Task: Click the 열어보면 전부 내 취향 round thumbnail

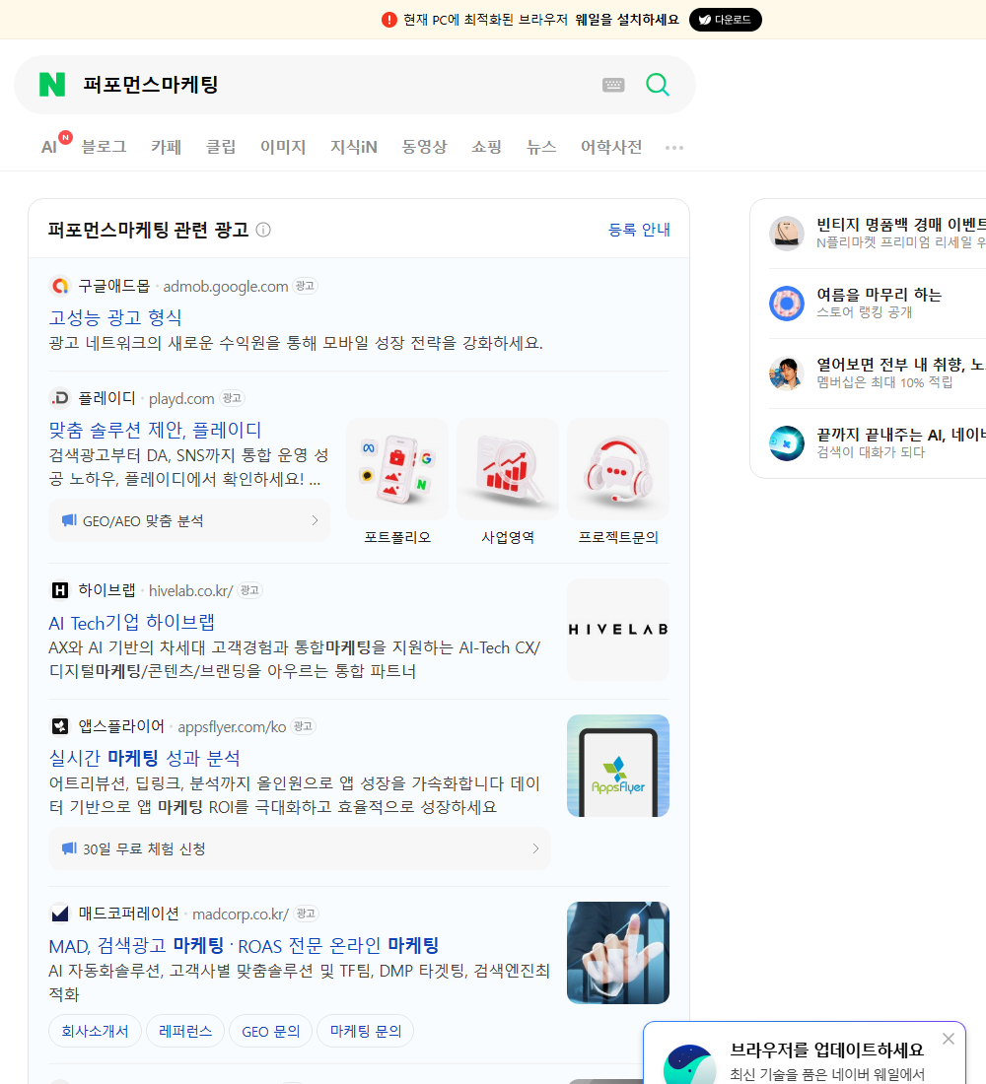Action: [x=787, y=373]
